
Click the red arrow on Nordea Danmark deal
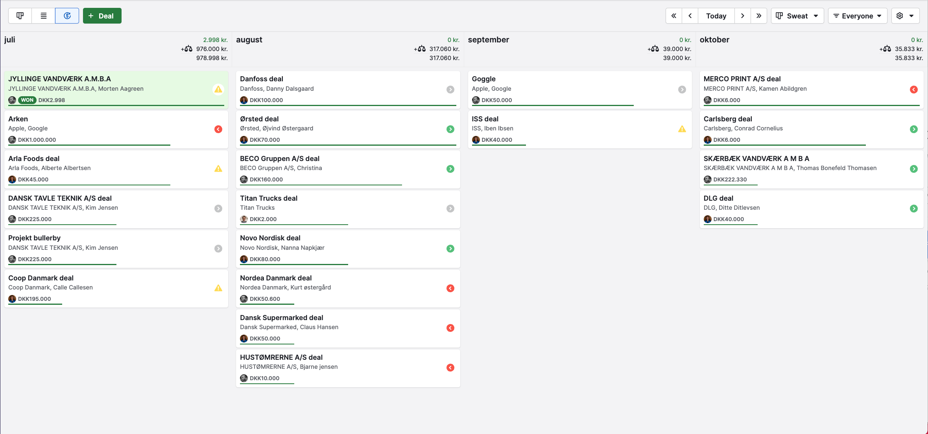pyautogui.click(x=450, y=288)
